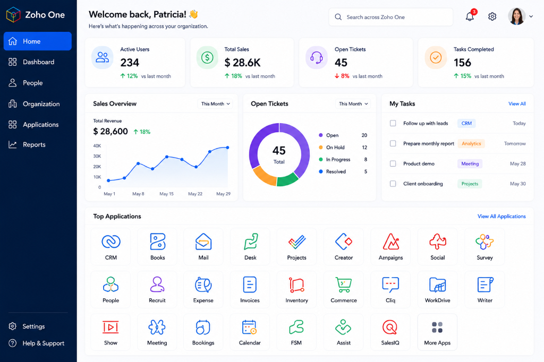This screenshot has height=362, width=544.
Task: Click the Search across Zoho One field
Action: [390, 17]
